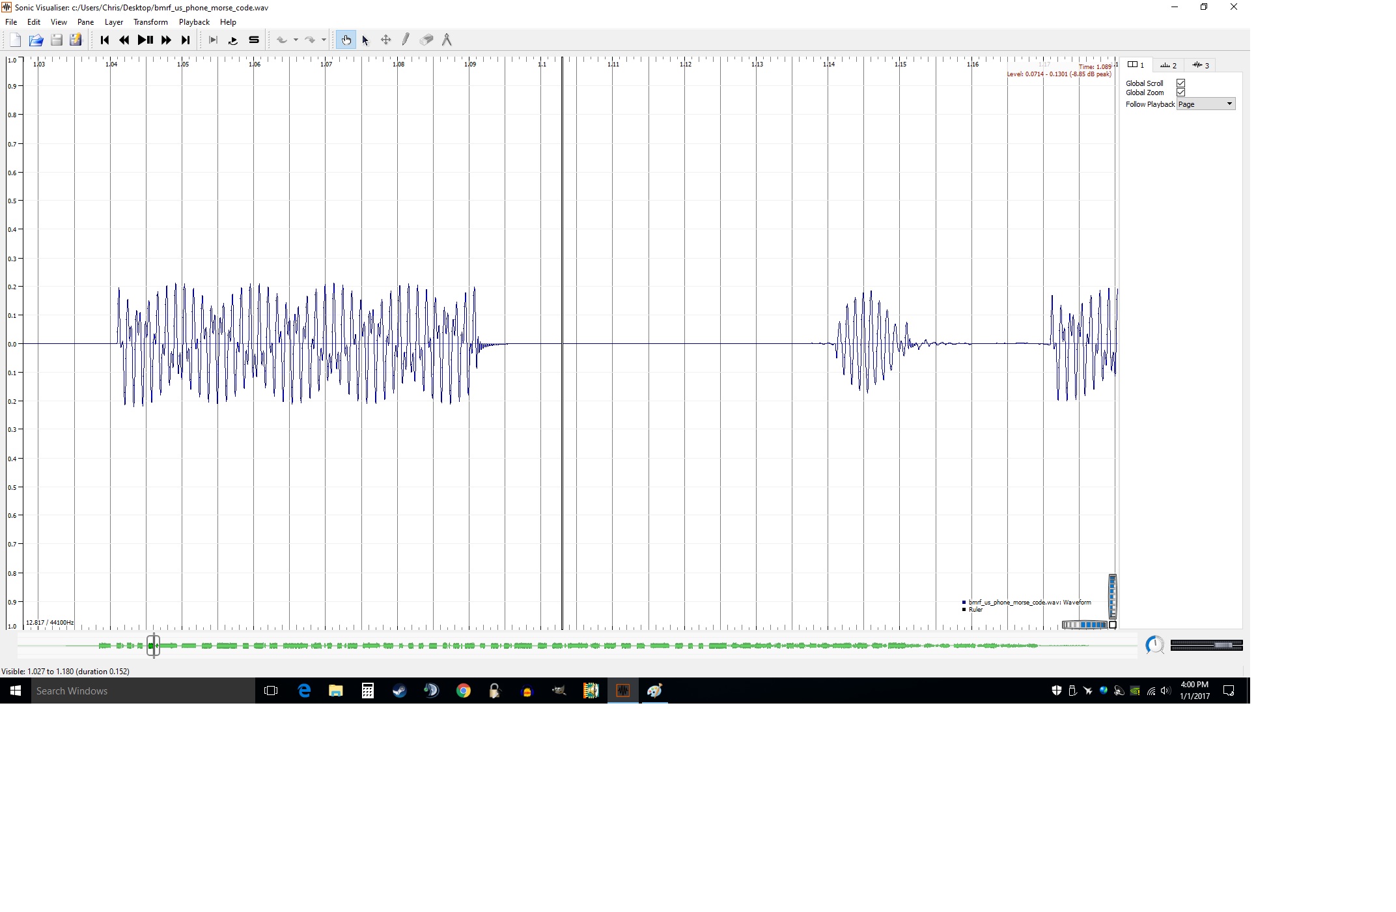Uncheck the Global Zoom checkbox
This screenshot has width=1396, height=912.
(1180, 93)
